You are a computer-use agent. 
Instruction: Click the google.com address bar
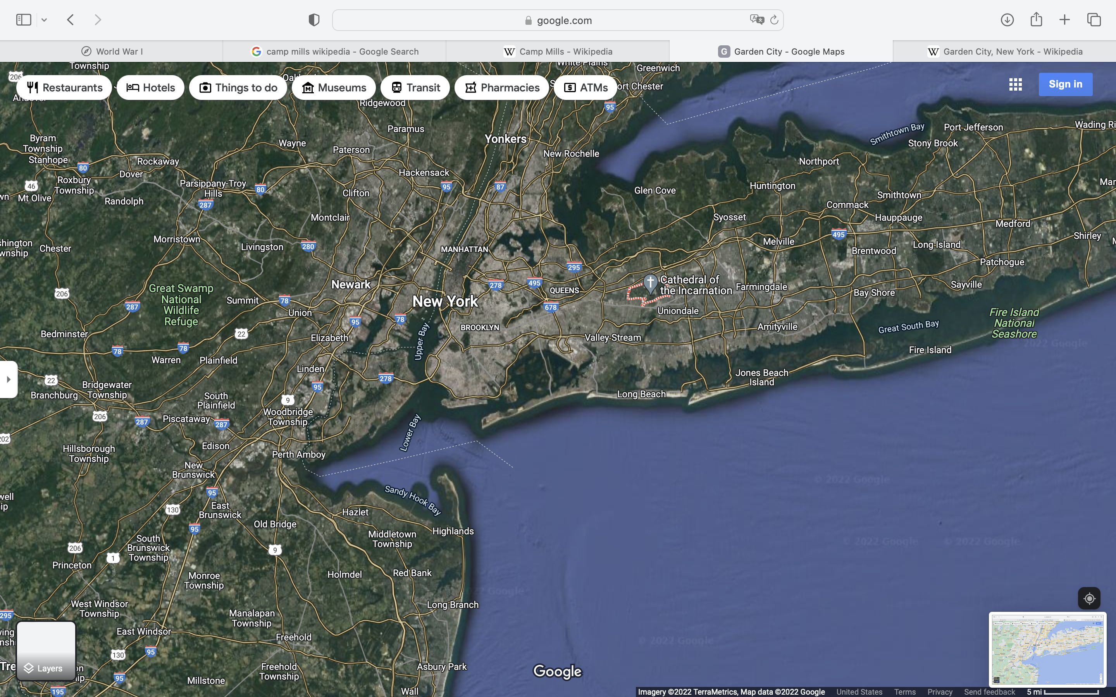[558, 20]
